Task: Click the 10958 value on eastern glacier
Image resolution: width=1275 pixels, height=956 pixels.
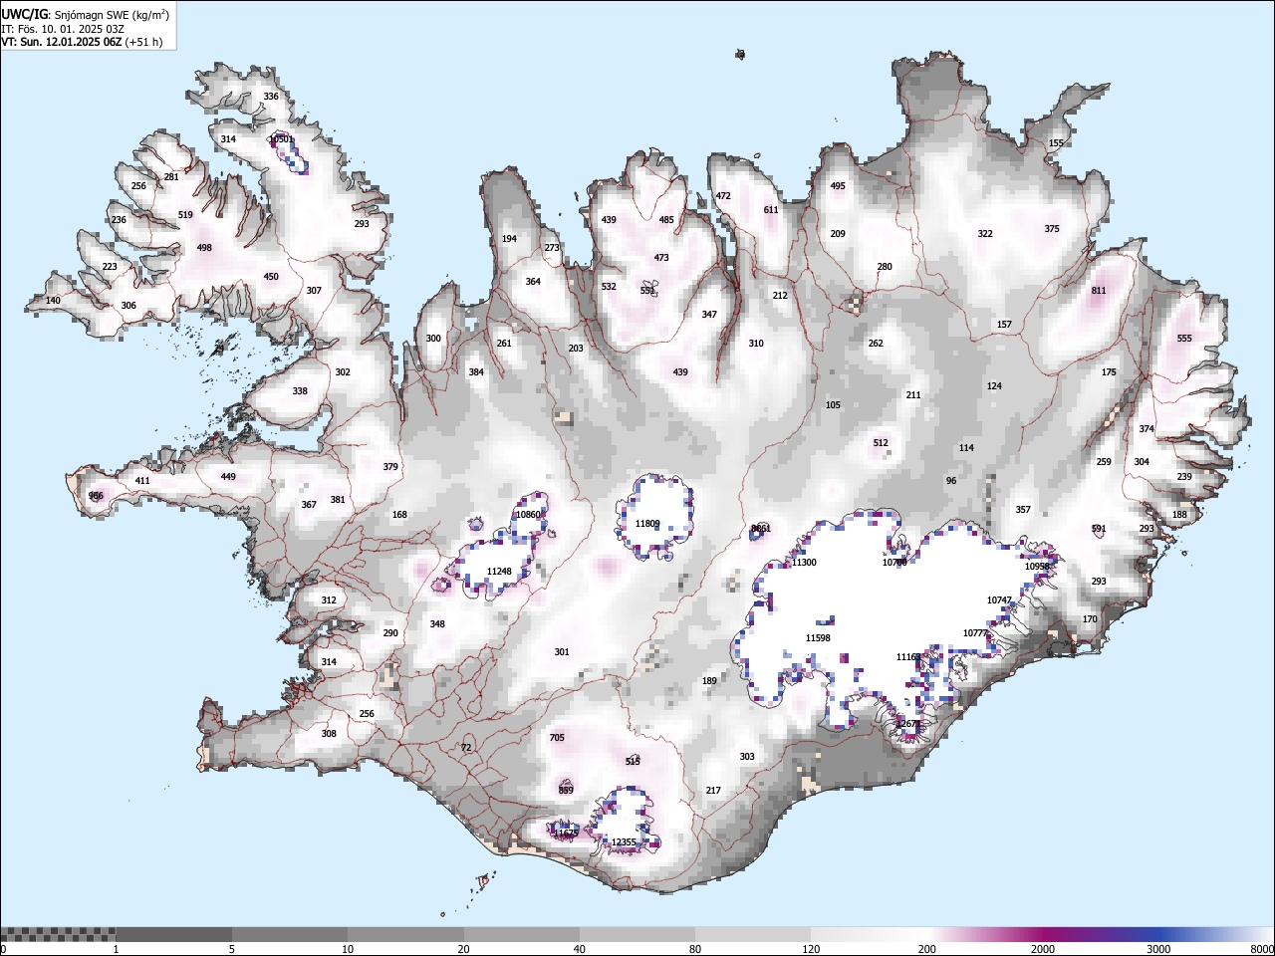Action: click(1037, 567)
